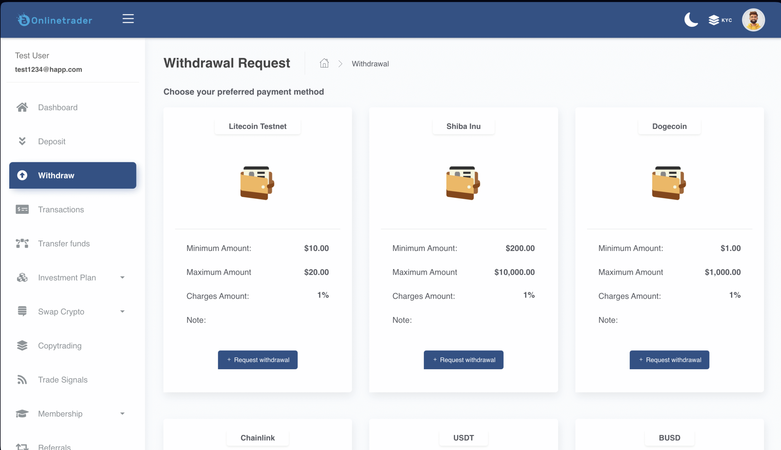The width and height of the screenshot is (781, 450).
Task: Click the Swap Crypto stack icon
Action: [x=22, y=311]
